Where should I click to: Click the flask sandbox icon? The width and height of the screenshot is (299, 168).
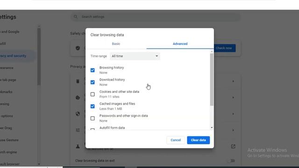click(78, 147)
